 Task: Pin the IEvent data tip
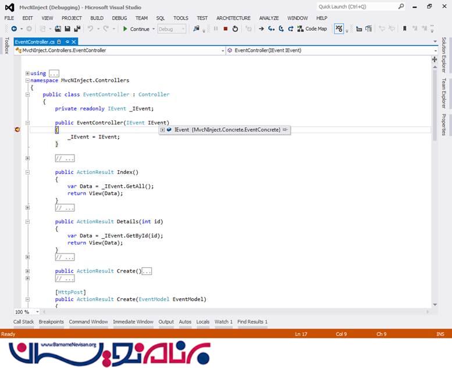click(285, 130)
